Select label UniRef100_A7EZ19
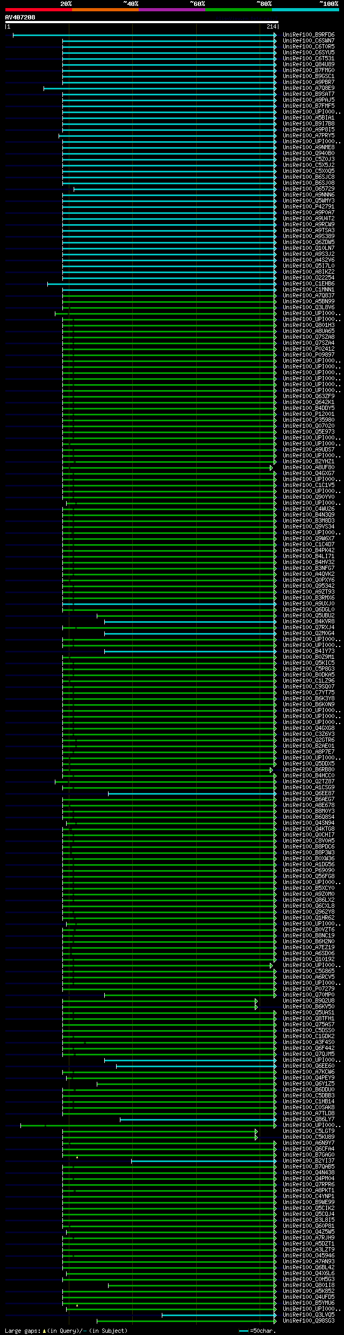 [x=309, y=948]
